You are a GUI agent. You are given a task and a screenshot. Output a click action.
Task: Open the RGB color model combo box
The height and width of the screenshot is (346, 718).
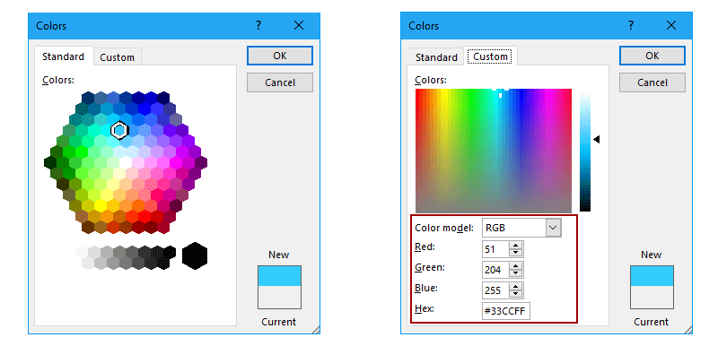pyautogui.click(x=521, y=228)
